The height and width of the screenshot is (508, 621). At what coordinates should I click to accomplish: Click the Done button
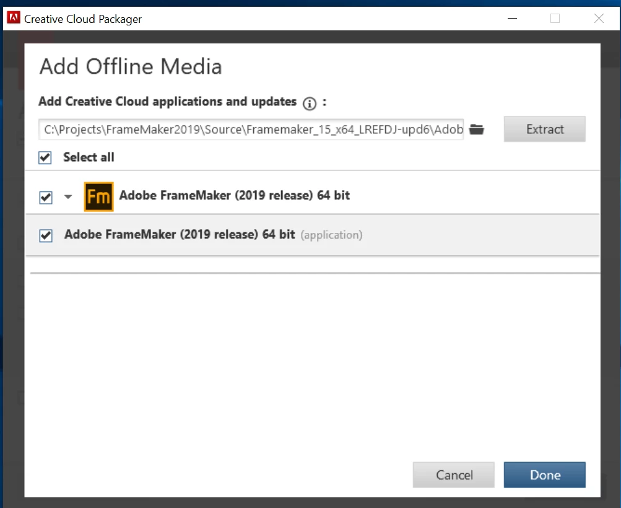[x=545, y=475]
